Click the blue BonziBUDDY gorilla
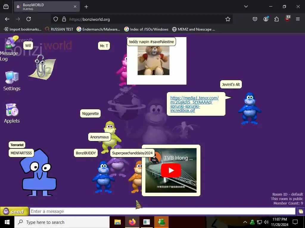Image resolution: width=305 pixels, height=228 pixels. tap(103, 177)
